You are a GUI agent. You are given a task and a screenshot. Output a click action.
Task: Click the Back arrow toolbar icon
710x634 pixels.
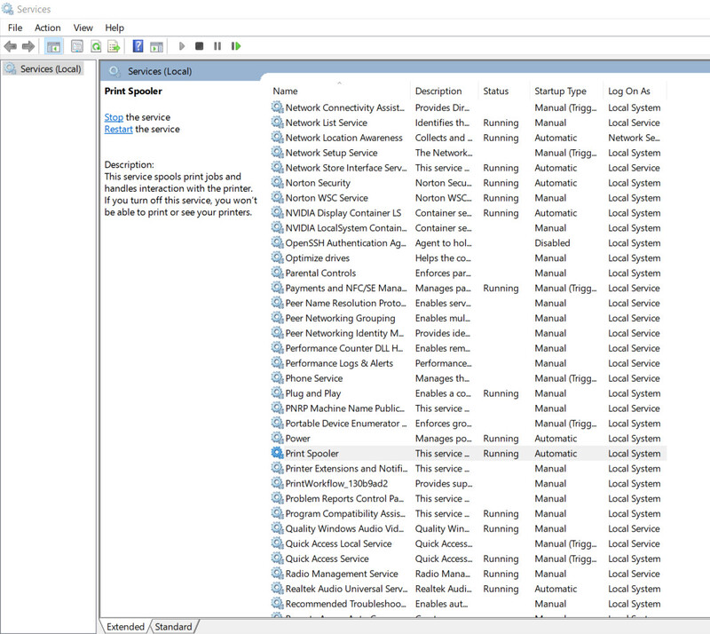10,46
